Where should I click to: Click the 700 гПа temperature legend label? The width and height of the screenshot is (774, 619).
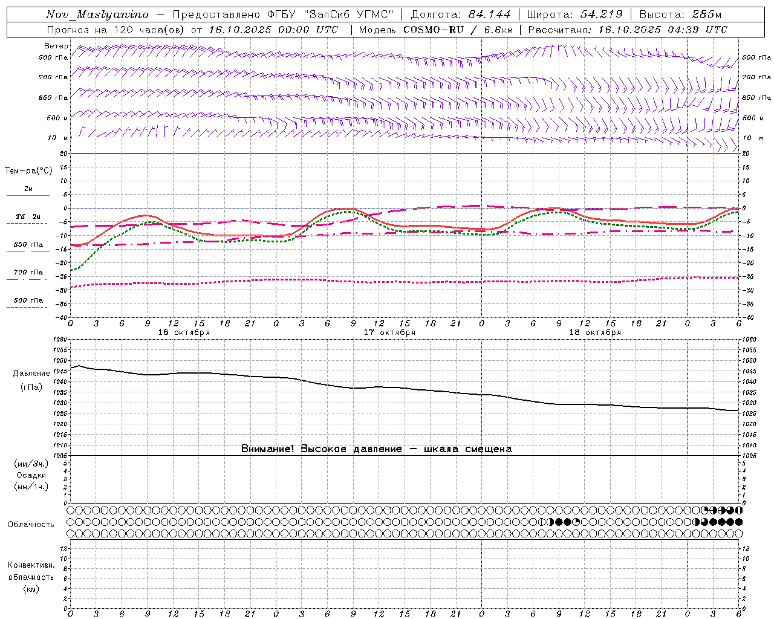28,273
